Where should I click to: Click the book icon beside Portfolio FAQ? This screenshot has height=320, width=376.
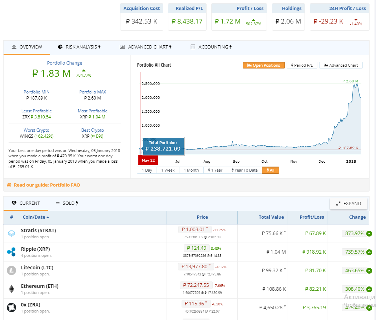point(9,185)
